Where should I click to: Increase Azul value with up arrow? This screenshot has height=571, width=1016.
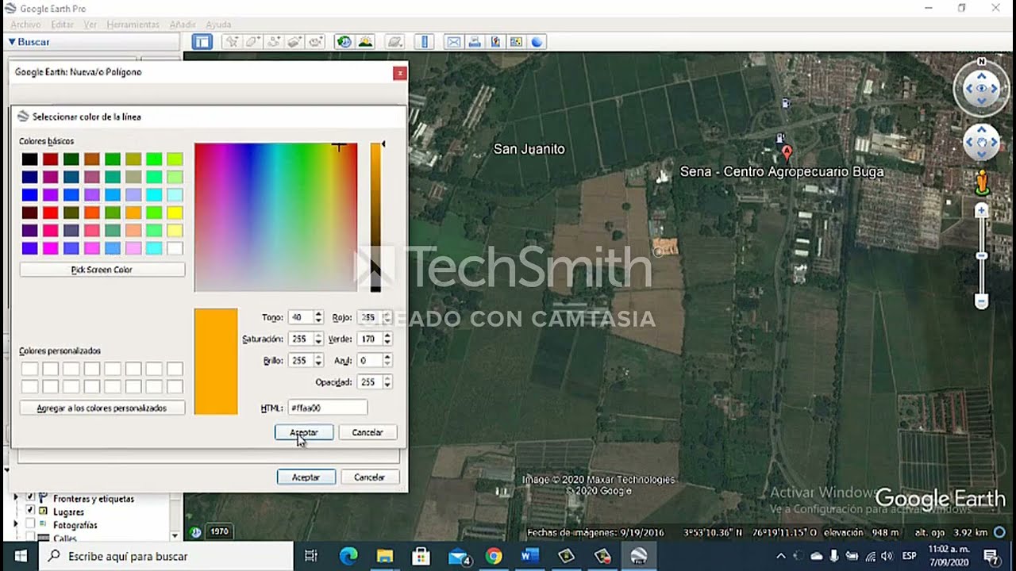(387, 357)
